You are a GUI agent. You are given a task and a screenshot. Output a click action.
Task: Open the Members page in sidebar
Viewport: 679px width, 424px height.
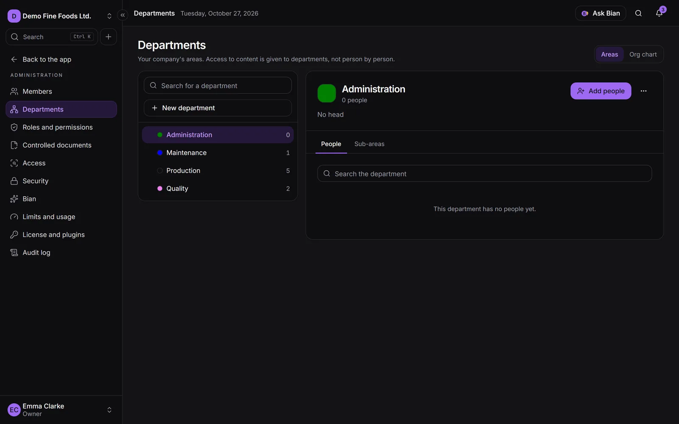[61, 92]
